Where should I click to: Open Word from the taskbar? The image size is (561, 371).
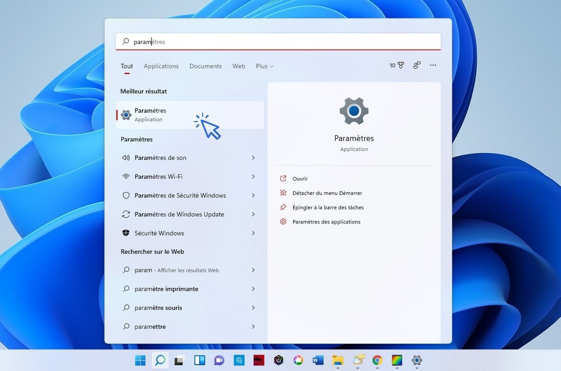click(318, 360)
